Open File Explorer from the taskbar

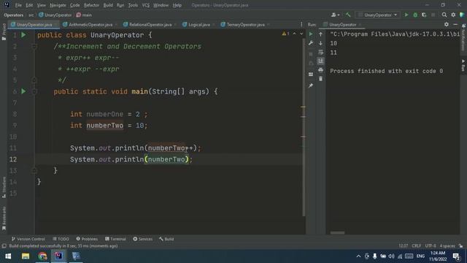26,256
